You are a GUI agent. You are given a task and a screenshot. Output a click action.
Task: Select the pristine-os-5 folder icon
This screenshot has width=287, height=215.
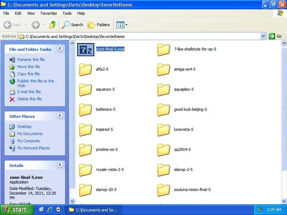coord(85,150)
